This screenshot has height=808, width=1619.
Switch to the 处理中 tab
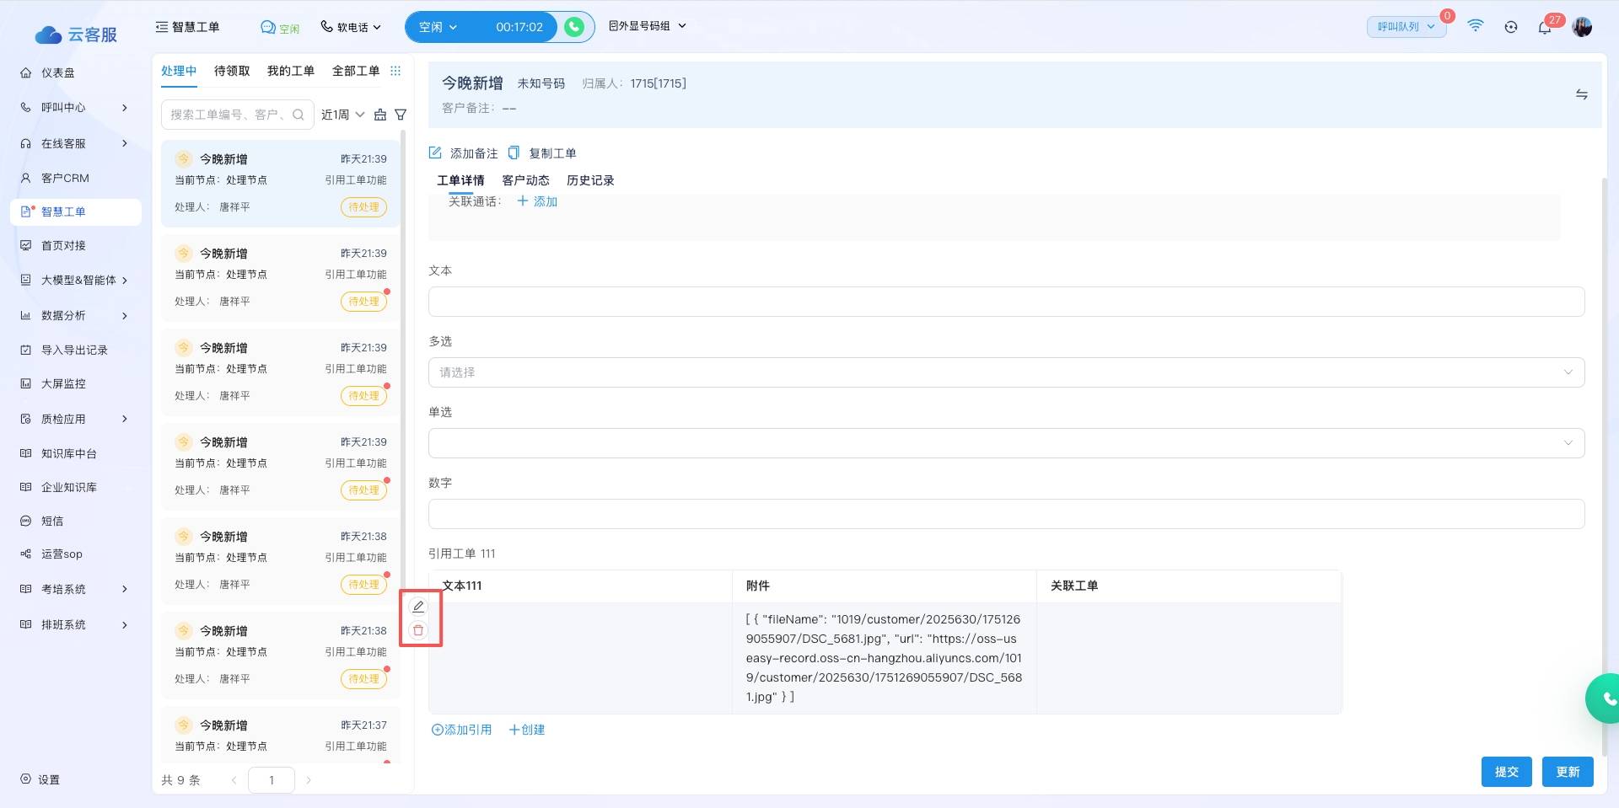click(179, 71)
